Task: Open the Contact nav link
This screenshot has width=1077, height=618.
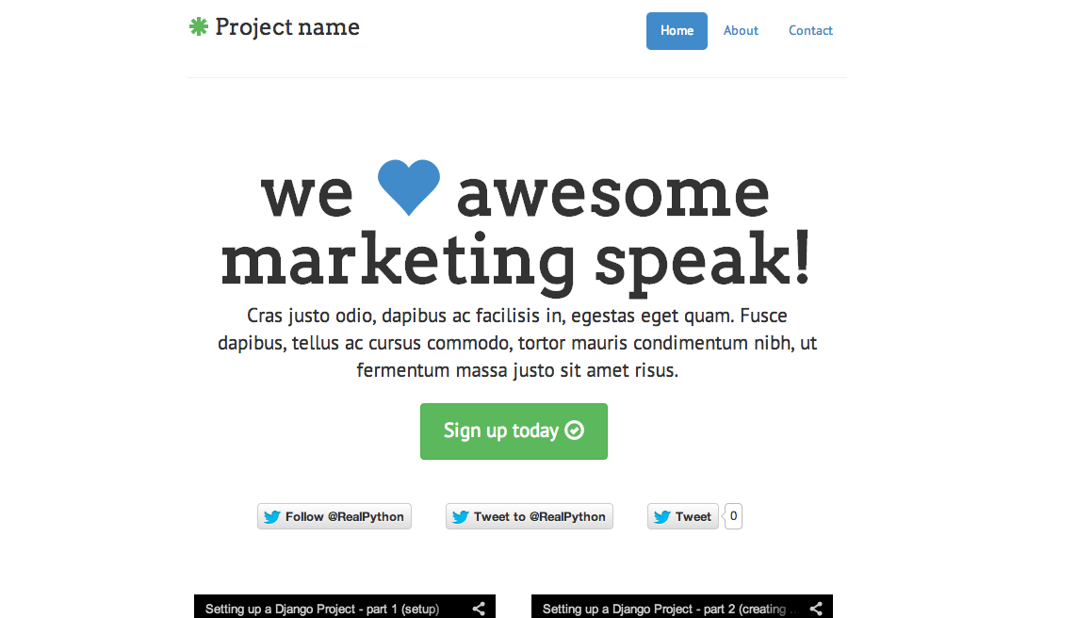Action: (810, 31)
